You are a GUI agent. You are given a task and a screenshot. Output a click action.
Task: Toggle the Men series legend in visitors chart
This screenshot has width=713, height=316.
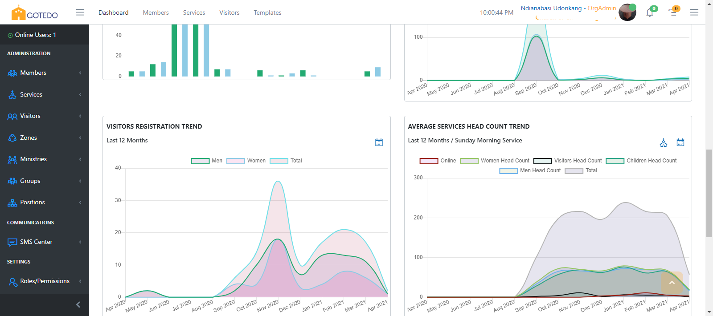tap(207, 161)
